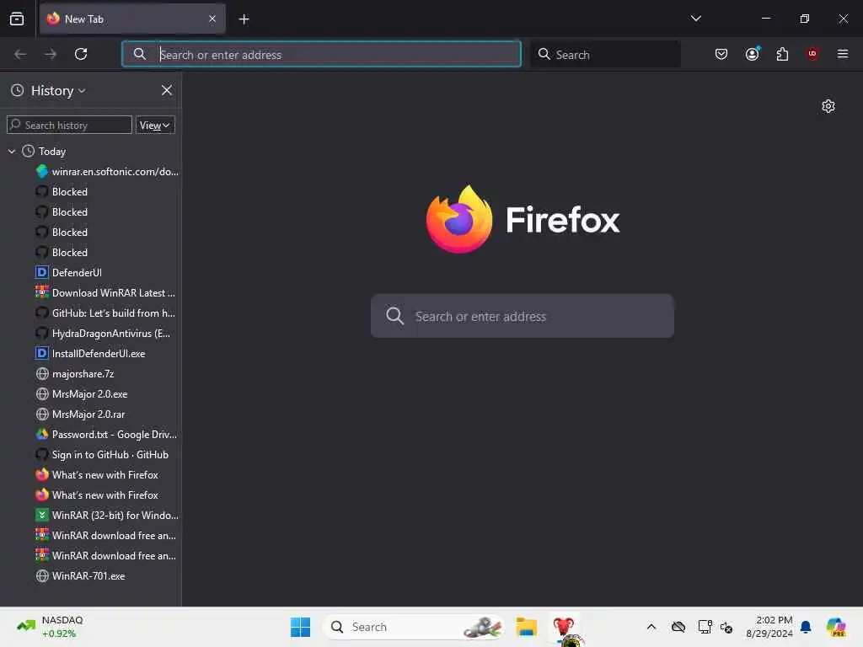Open the Windows Start menu
Screen dimensions: 863x647
[301, 627]
